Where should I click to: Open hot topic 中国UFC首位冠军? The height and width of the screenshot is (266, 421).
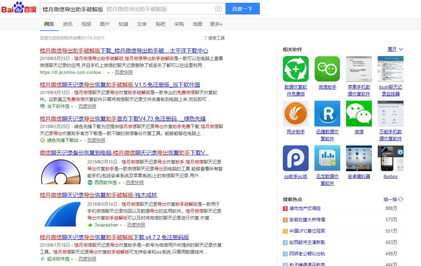coord(307,231)
